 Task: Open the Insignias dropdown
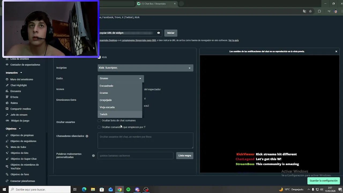pos(146,68)
